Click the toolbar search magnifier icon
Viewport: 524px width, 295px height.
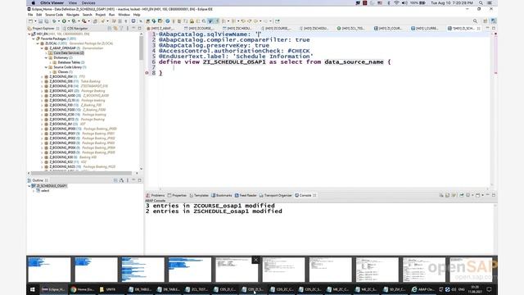pos(475,21)
